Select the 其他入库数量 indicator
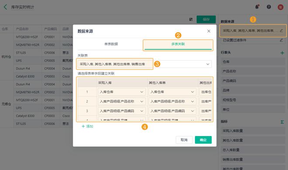Screen dimensions: 288x170 click(253, 140)
